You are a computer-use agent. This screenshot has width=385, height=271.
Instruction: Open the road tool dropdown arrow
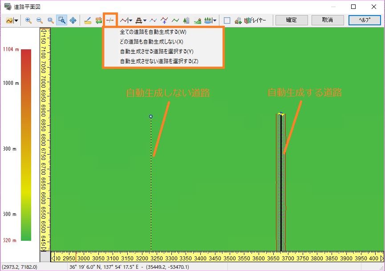[130, 20]
